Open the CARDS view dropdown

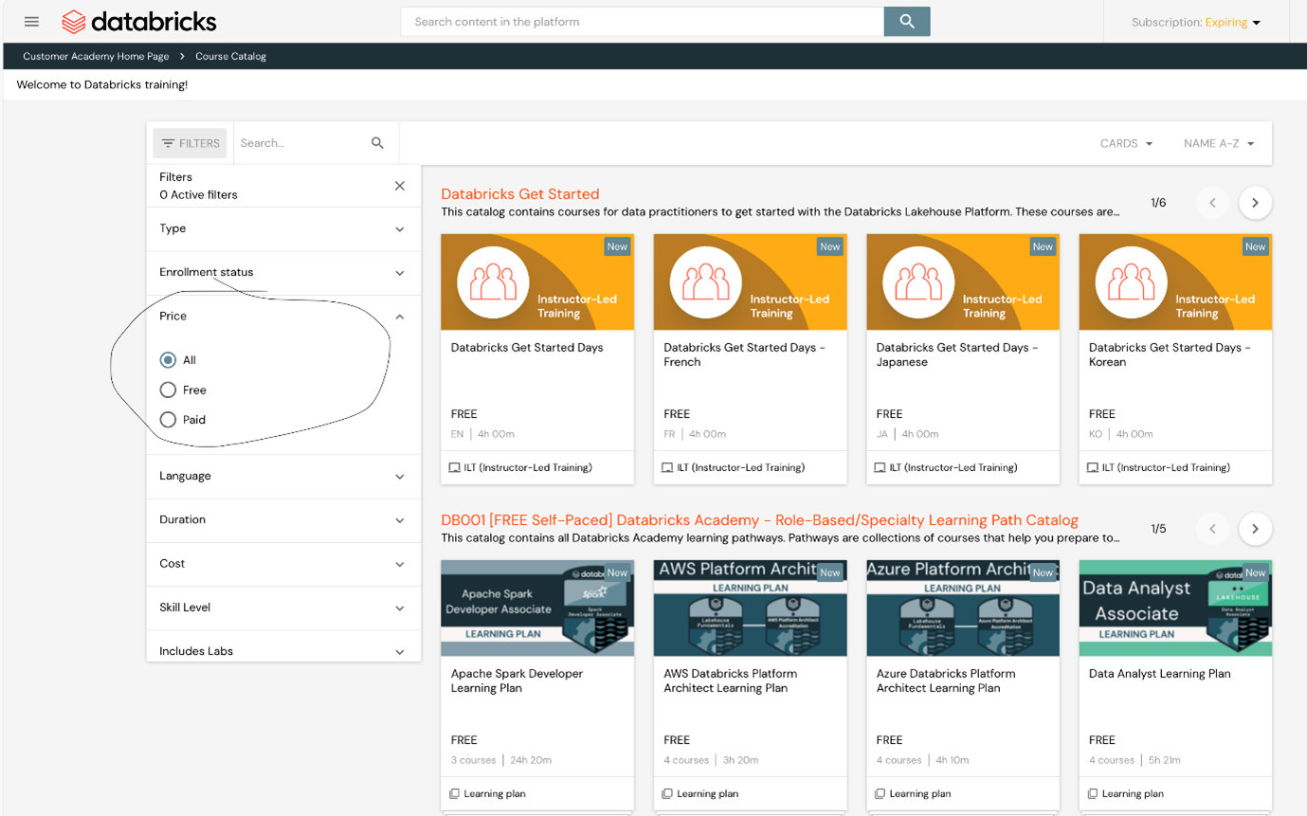[1127, 144]
